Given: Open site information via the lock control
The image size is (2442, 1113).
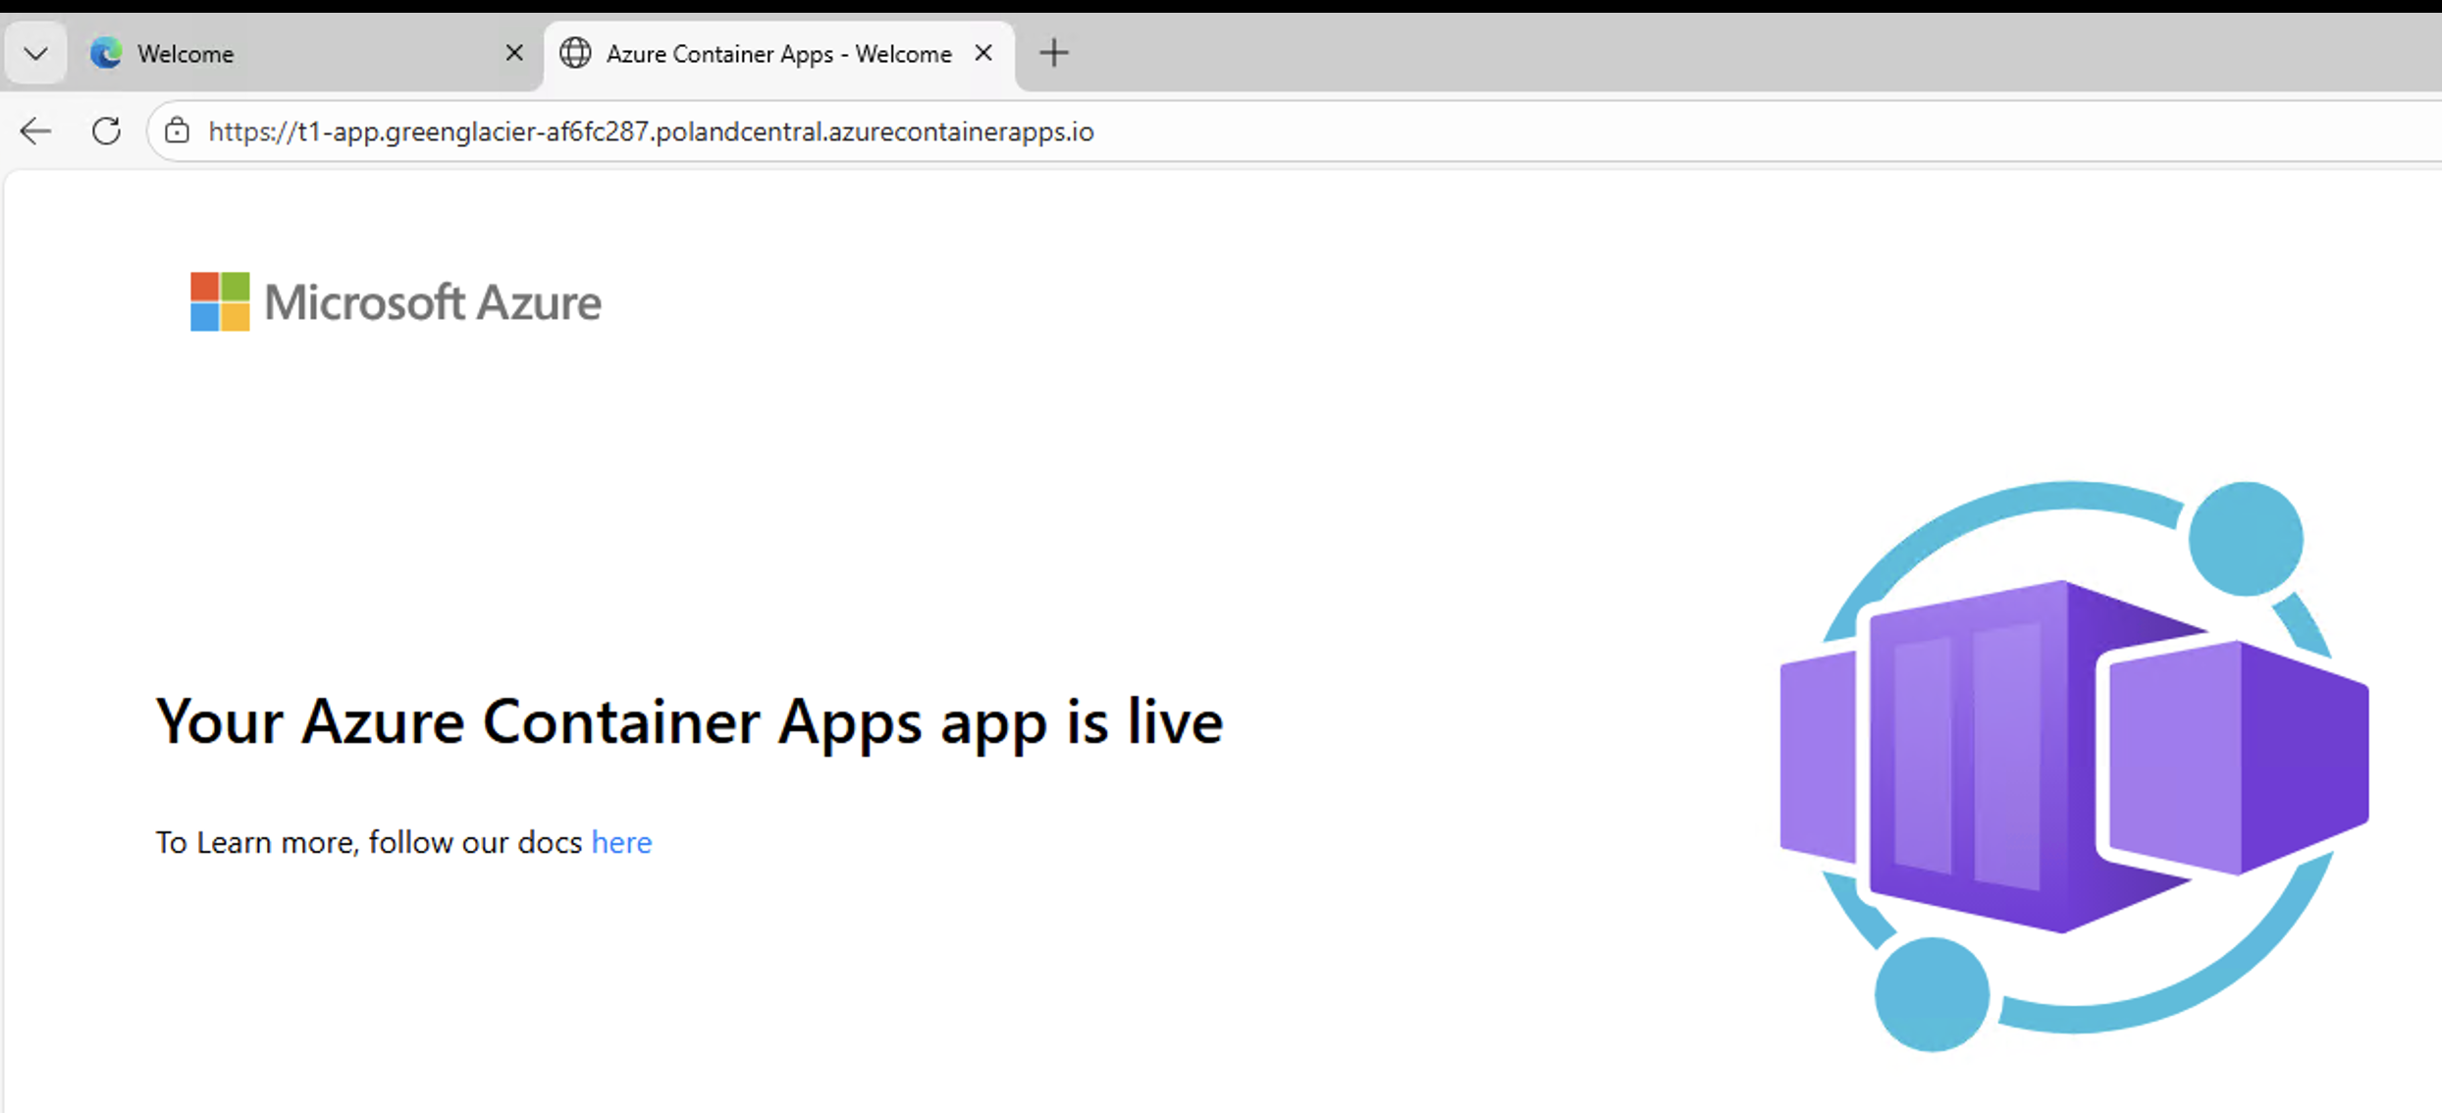Looking at the screenshot, I should 177,131.
